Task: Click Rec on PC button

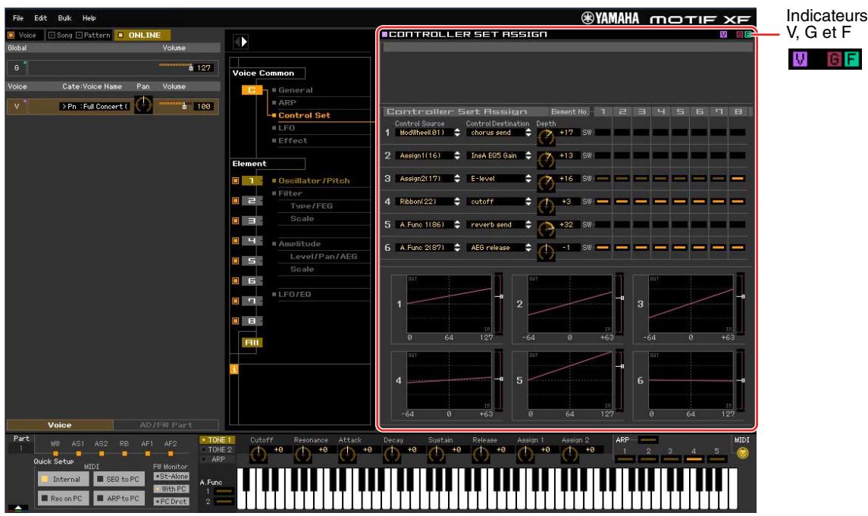Action: pyautogui.click(x=63, y=499)
